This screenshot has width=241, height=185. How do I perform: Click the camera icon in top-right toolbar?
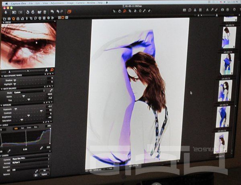coord(223,10)
